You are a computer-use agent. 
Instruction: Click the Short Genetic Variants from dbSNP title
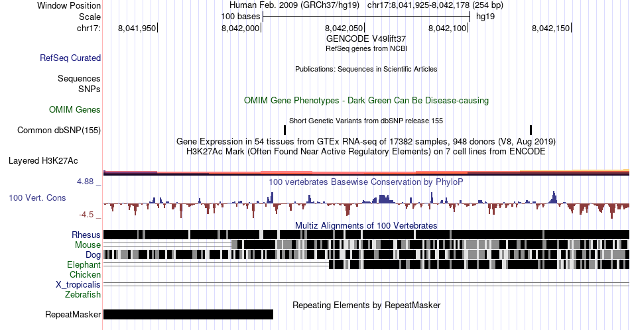(366, 121)
